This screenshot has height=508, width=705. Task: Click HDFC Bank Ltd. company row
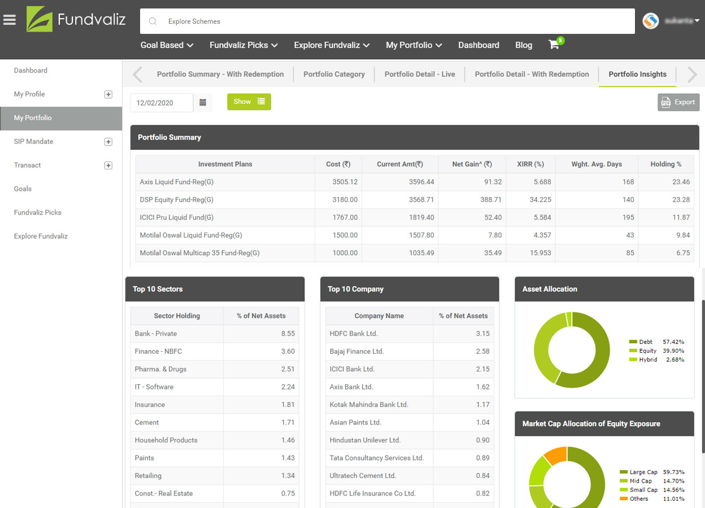tap(410, 334)
